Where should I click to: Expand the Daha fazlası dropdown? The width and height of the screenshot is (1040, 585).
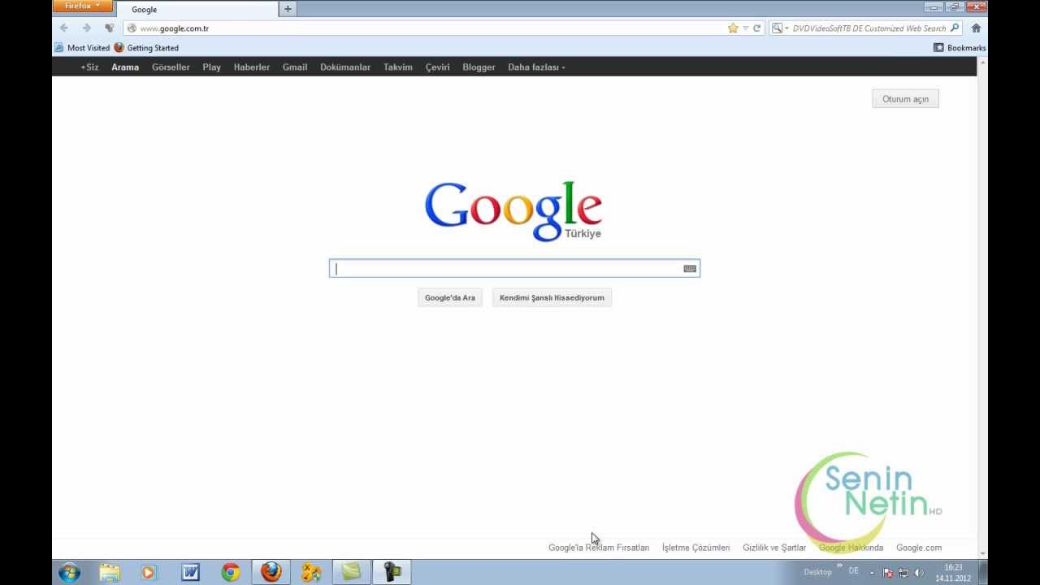(x=536, y=67)
